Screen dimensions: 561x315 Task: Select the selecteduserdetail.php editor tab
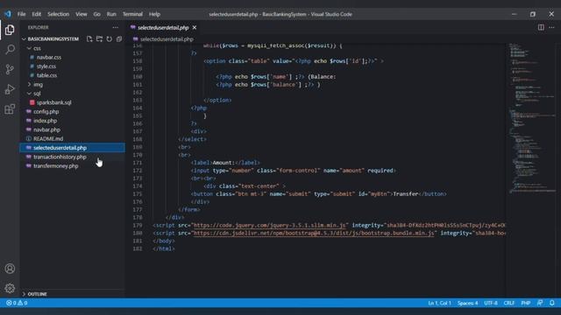coord(163,27)
